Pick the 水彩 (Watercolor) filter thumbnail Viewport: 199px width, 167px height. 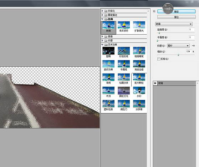click(139, 92)
